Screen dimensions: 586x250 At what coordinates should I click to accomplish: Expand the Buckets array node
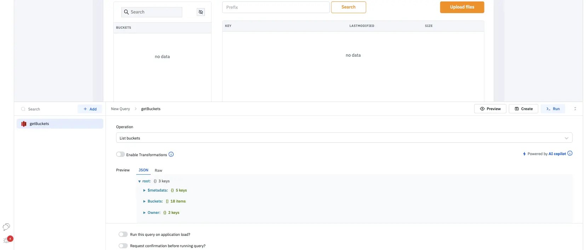(144, 201)
